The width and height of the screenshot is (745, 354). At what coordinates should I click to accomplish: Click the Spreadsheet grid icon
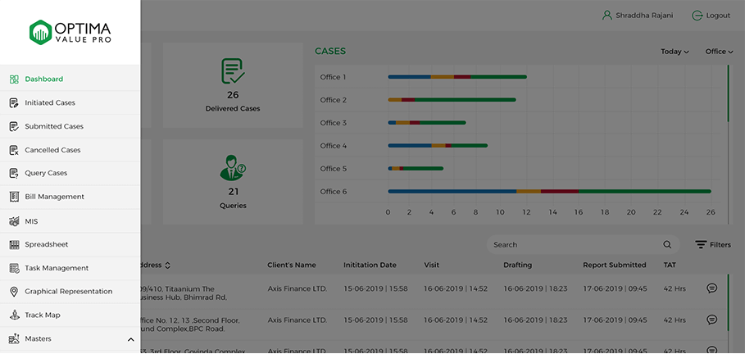14,245
